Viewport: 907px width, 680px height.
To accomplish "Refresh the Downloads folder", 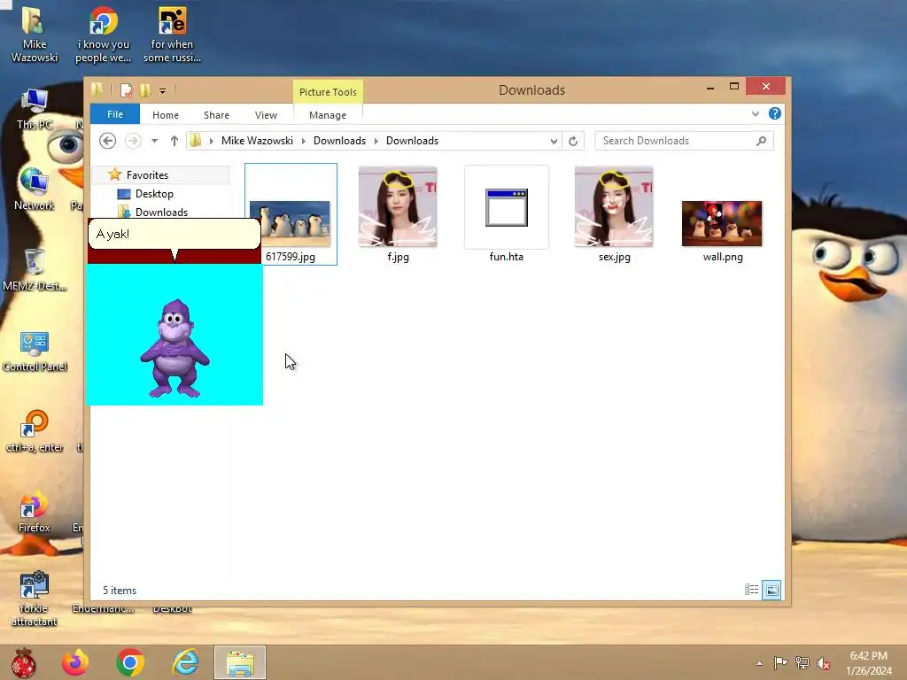I will 573,141.
